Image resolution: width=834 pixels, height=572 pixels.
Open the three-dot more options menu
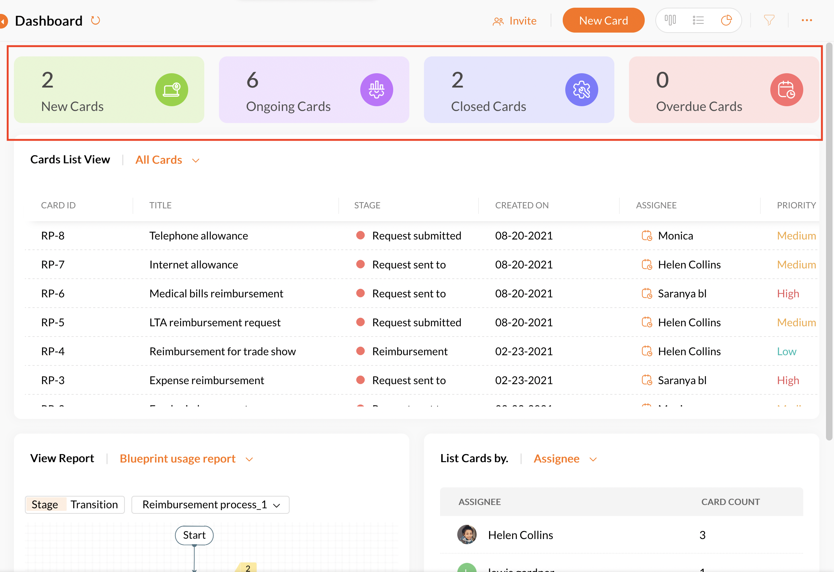pyautogui.click(x=807, y=20)
